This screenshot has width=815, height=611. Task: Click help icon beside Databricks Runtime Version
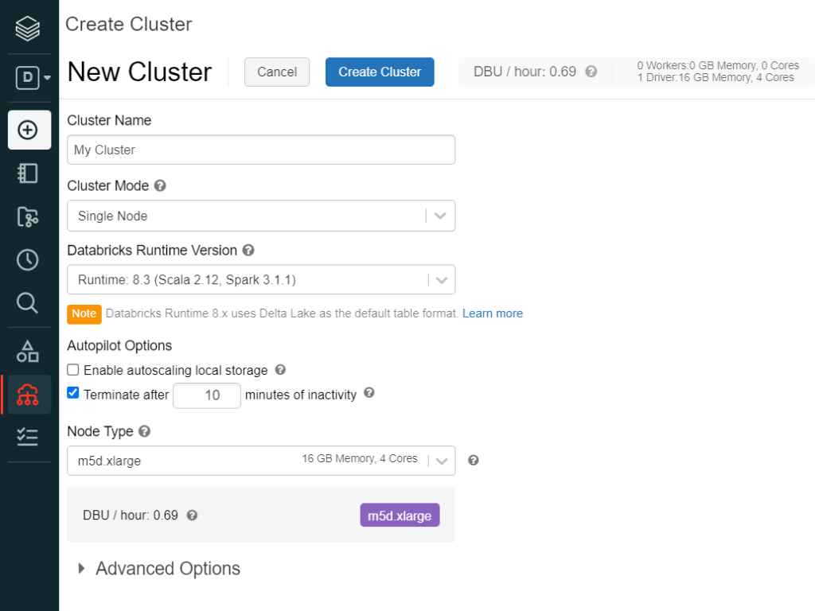(x=248, y=251)
